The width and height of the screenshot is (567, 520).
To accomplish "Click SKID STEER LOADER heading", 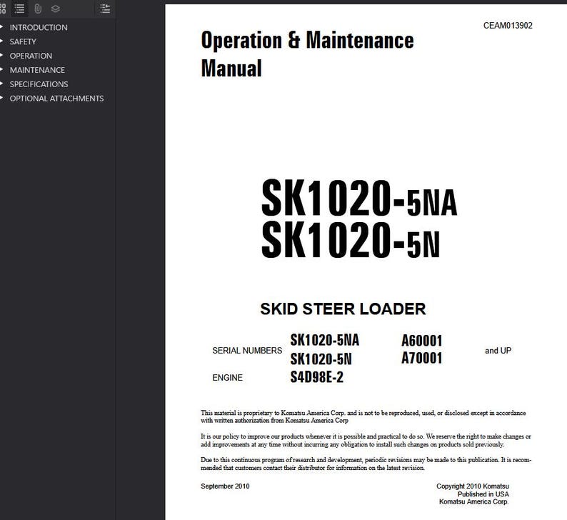I will point(343,309).
